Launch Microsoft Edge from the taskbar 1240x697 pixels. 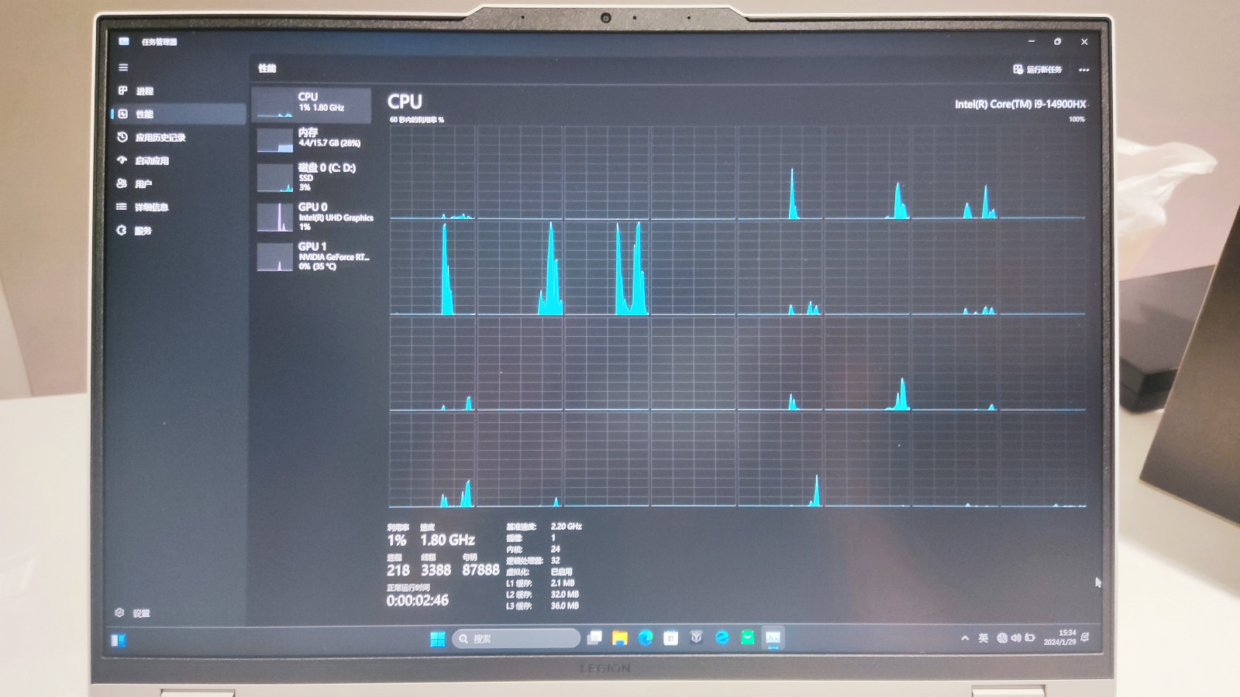click(x=646, y=637)
